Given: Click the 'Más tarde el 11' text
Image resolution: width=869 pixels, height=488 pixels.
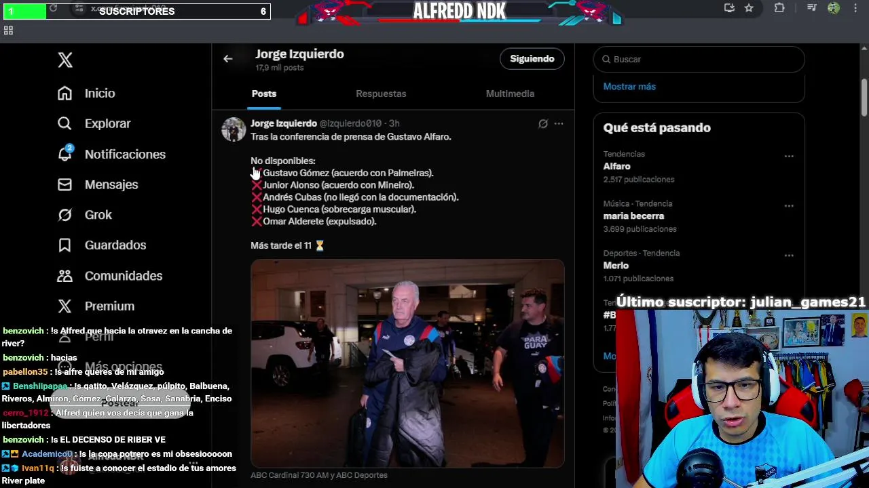Looking at the screenshot, I should click(x=281, y=245).
